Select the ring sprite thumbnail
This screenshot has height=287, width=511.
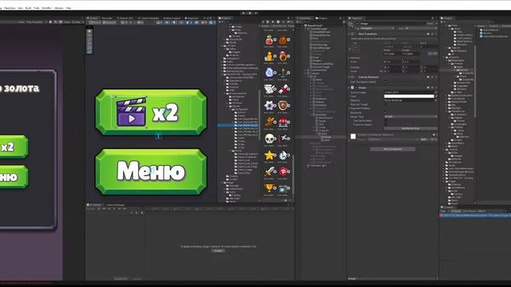(x=283, y=57)
